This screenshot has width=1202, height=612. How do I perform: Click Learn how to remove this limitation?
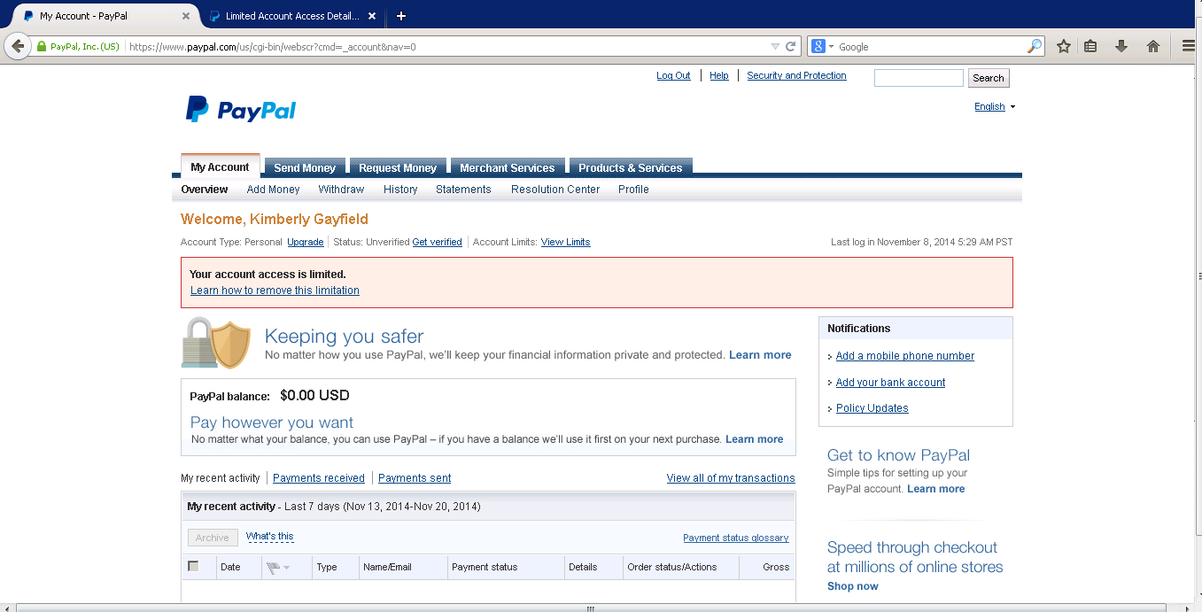tap(275, 291)
